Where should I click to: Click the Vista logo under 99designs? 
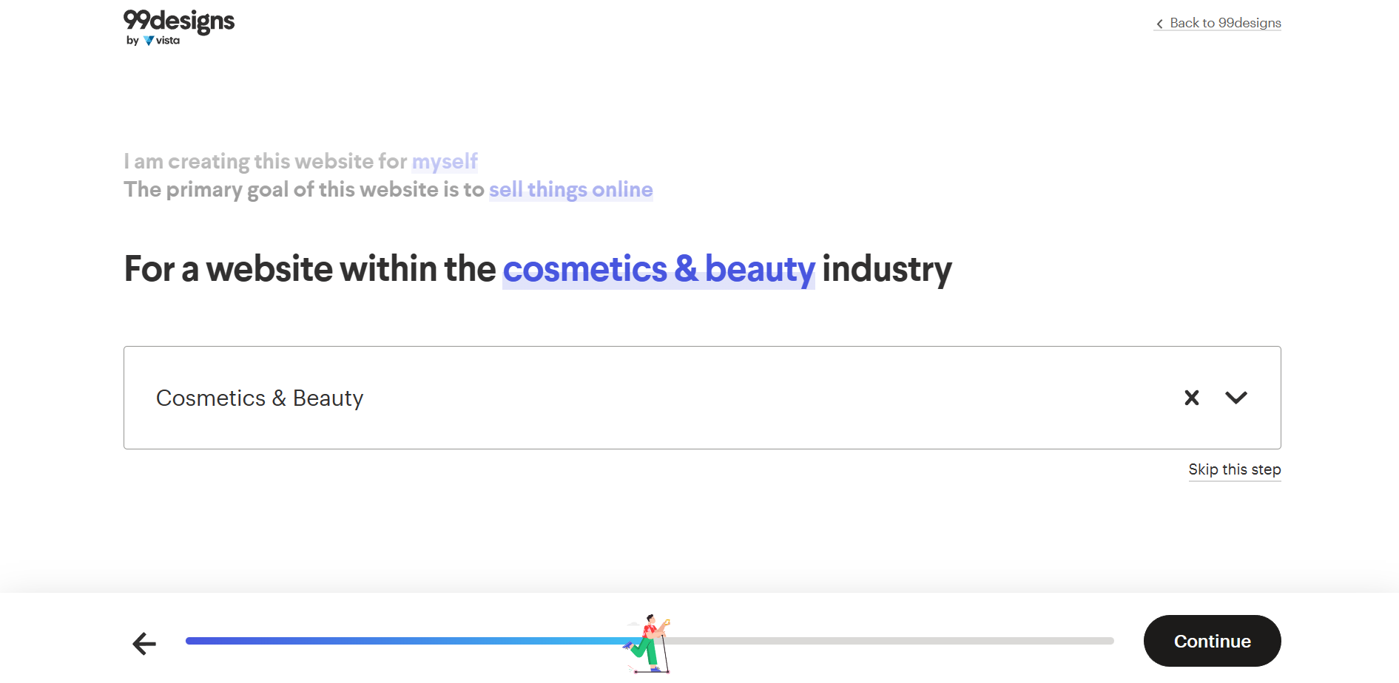click(x=161, y=41)
